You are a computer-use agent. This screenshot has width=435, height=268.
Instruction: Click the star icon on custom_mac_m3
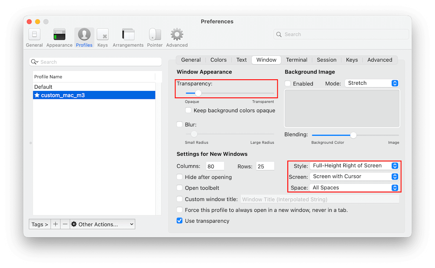pyautogui.click(x=37, y=95)
